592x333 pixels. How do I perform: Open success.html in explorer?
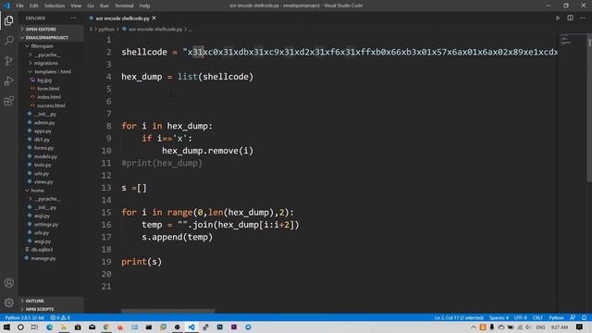[x=52, y=105]
